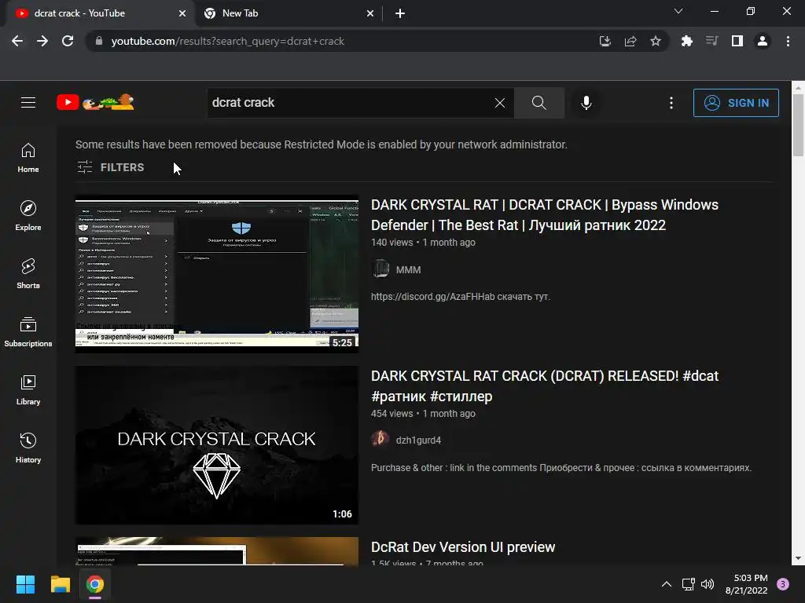Screen dimensions: 805x603
Task: Click Chrome icon in taskbar
Action: coord(95,584)
